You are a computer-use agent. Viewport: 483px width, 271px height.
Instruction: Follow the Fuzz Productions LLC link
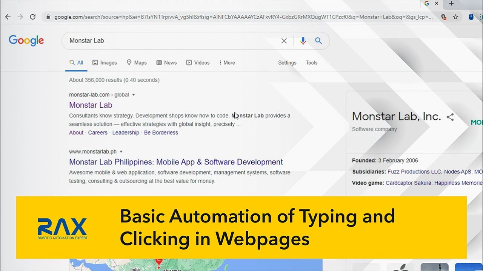[x=414, y=172]
